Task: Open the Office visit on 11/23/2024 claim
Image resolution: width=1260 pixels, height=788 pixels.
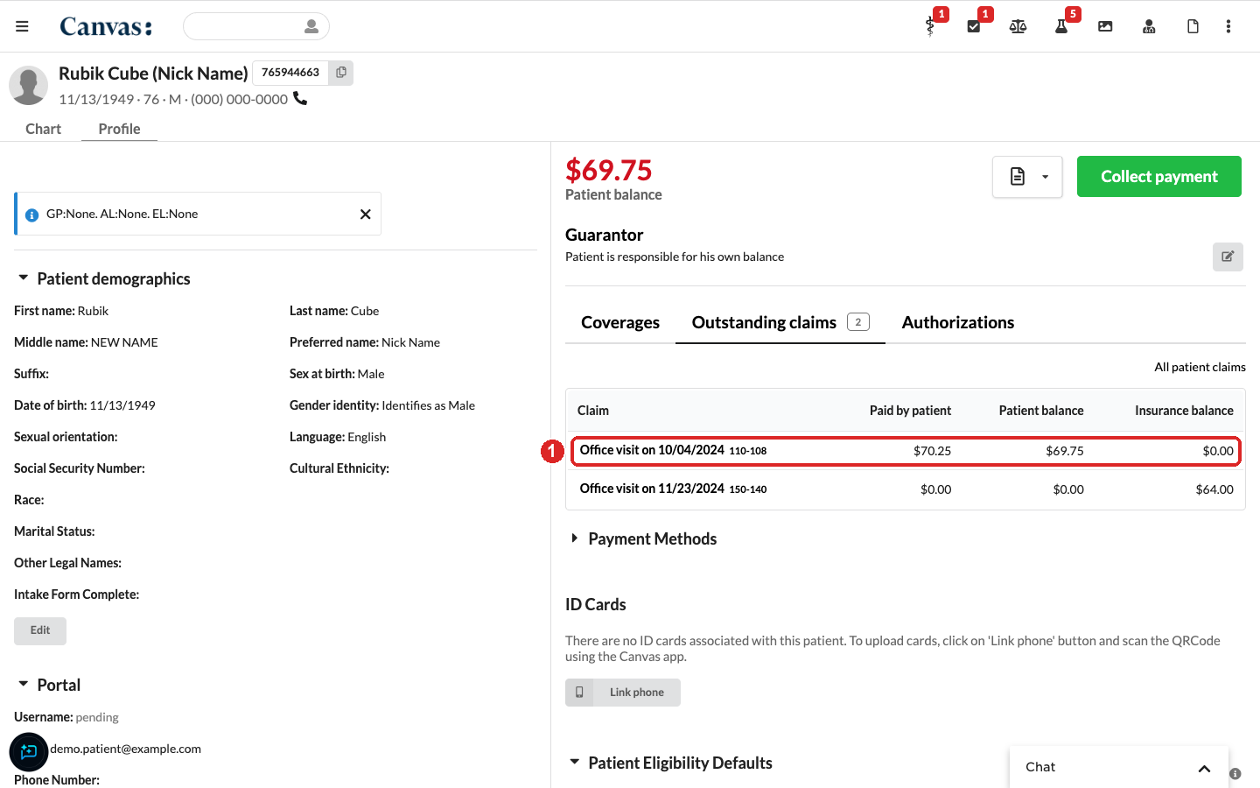Action: pyautogui.click(x=906, y=489)
